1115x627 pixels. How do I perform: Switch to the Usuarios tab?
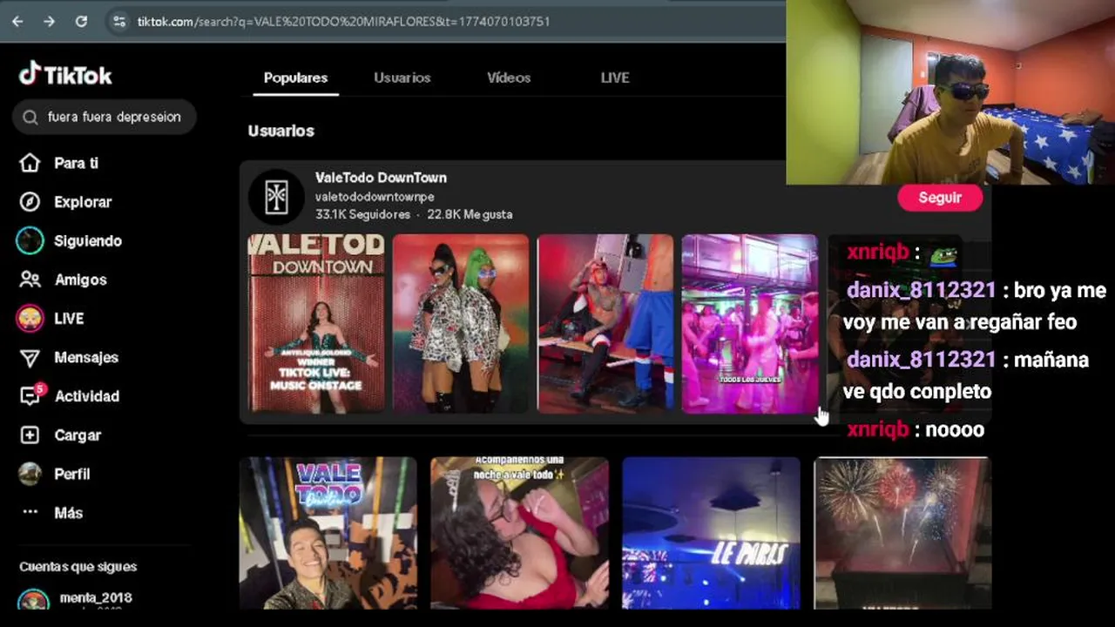(402, 78)
